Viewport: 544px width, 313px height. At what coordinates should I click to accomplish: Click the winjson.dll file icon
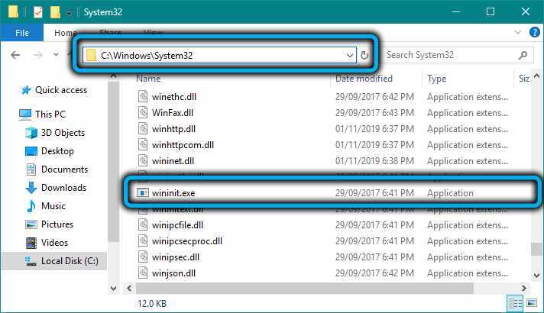pyautogui.click(x=143, y=273)
